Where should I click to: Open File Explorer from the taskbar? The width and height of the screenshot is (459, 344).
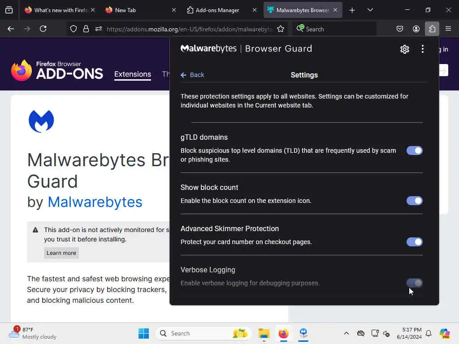264,333
